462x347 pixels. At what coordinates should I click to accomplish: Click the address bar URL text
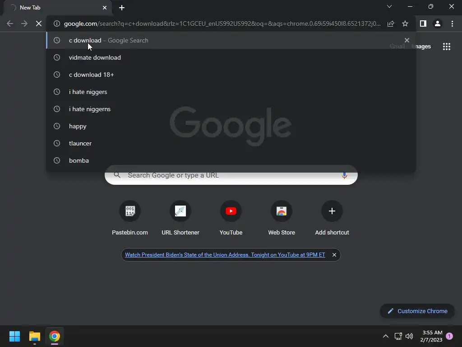[222, 23]
